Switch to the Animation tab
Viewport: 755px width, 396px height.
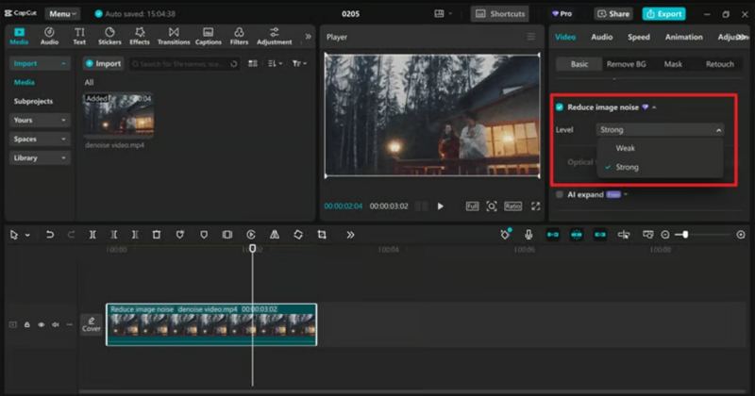683,37
